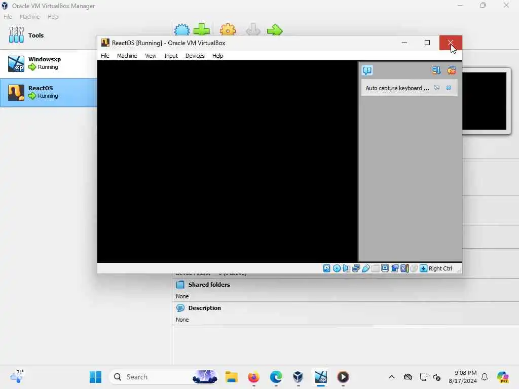Open the Windows Start menu
The image size is (519, 389).
pos(96,377)
